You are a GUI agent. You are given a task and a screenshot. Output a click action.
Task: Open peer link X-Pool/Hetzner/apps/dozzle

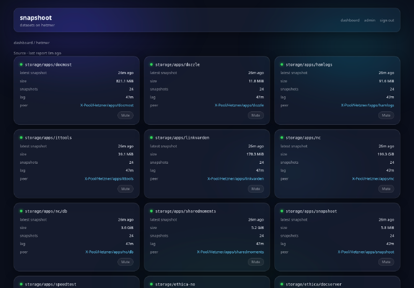[239, 106]
